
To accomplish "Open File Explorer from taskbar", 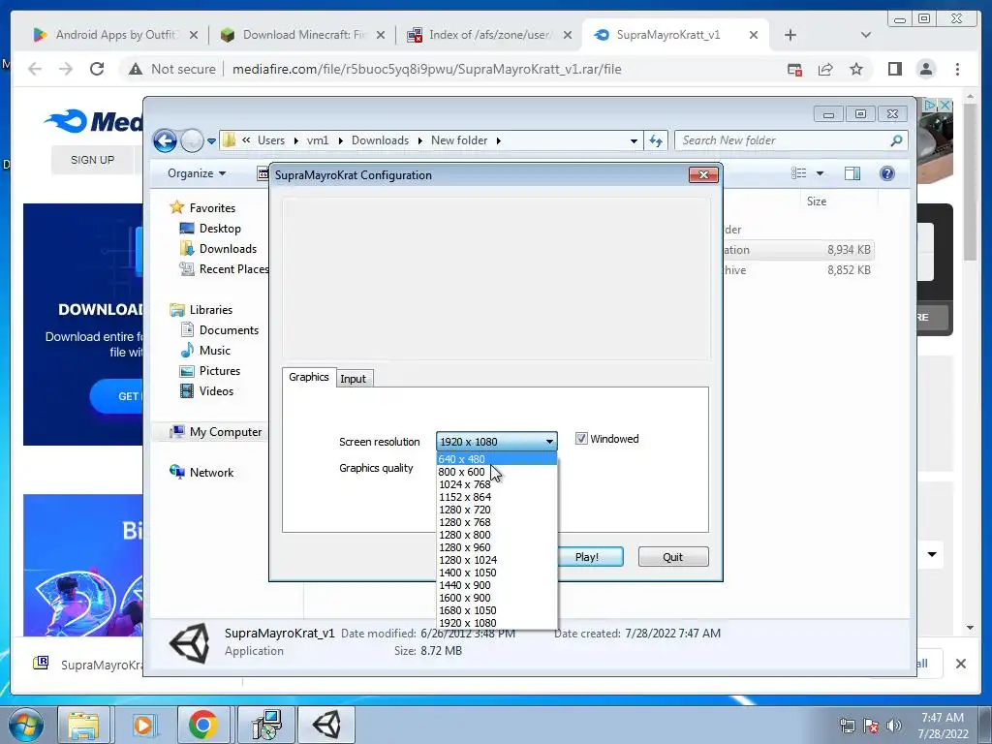I will click(x=83, y=725).
